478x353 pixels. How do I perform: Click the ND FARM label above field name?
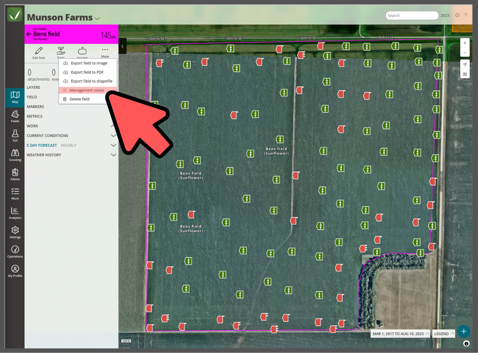coord(40,29)
